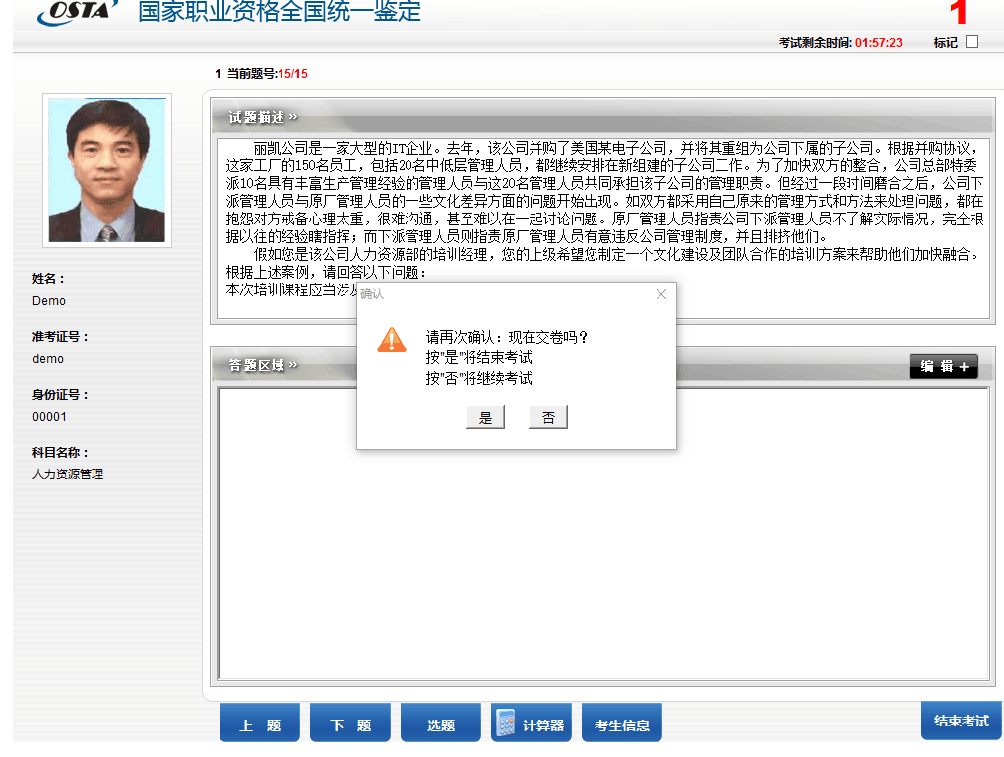Go to previous question via 上一题
Image resolution: width=1004 pixels, height=757 pixels.
[x=260, y=725]
